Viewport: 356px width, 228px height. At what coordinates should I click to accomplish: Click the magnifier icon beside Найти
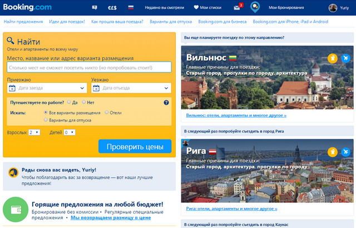click(x=10, y=41)
